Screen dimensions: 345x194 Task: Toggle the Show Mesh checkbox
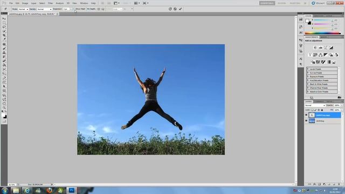[x=74, y=9]
